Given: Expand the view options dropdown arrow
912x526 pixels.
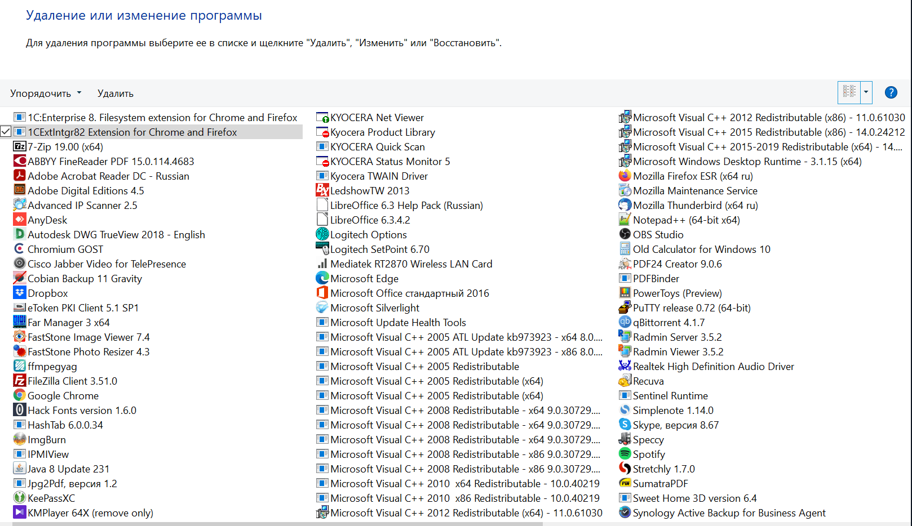Looking at the screenshot, I should coord(866,92).
